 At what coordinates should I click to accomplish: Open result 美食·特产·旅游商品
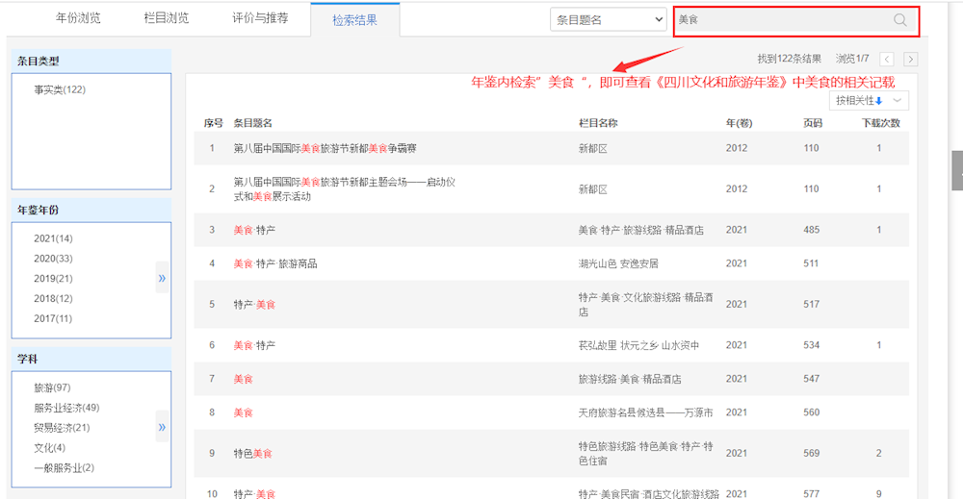275,263
